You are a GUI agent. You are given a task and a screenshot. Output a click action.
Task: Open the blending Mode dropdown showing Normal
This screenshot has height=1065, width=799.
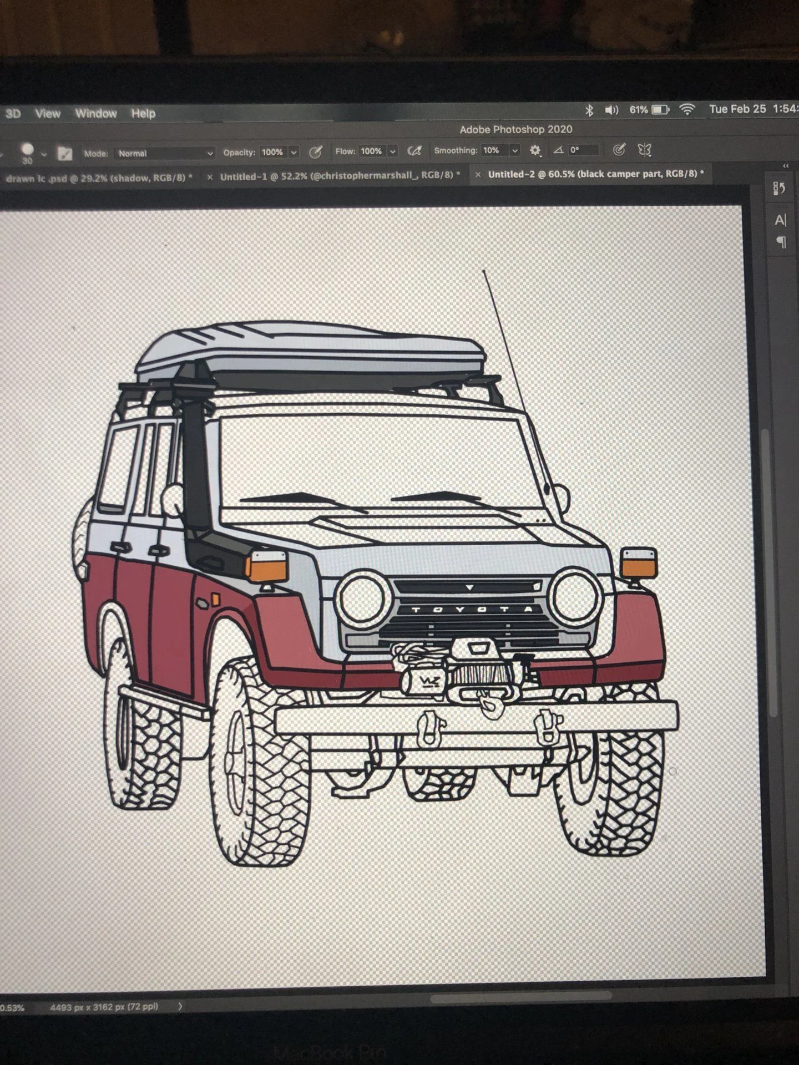(x=165, y=153)
